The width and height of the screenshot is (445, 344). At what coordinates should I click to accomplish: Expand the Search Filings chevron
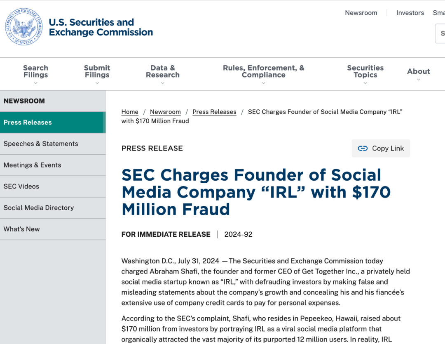[x=35, y=83]
